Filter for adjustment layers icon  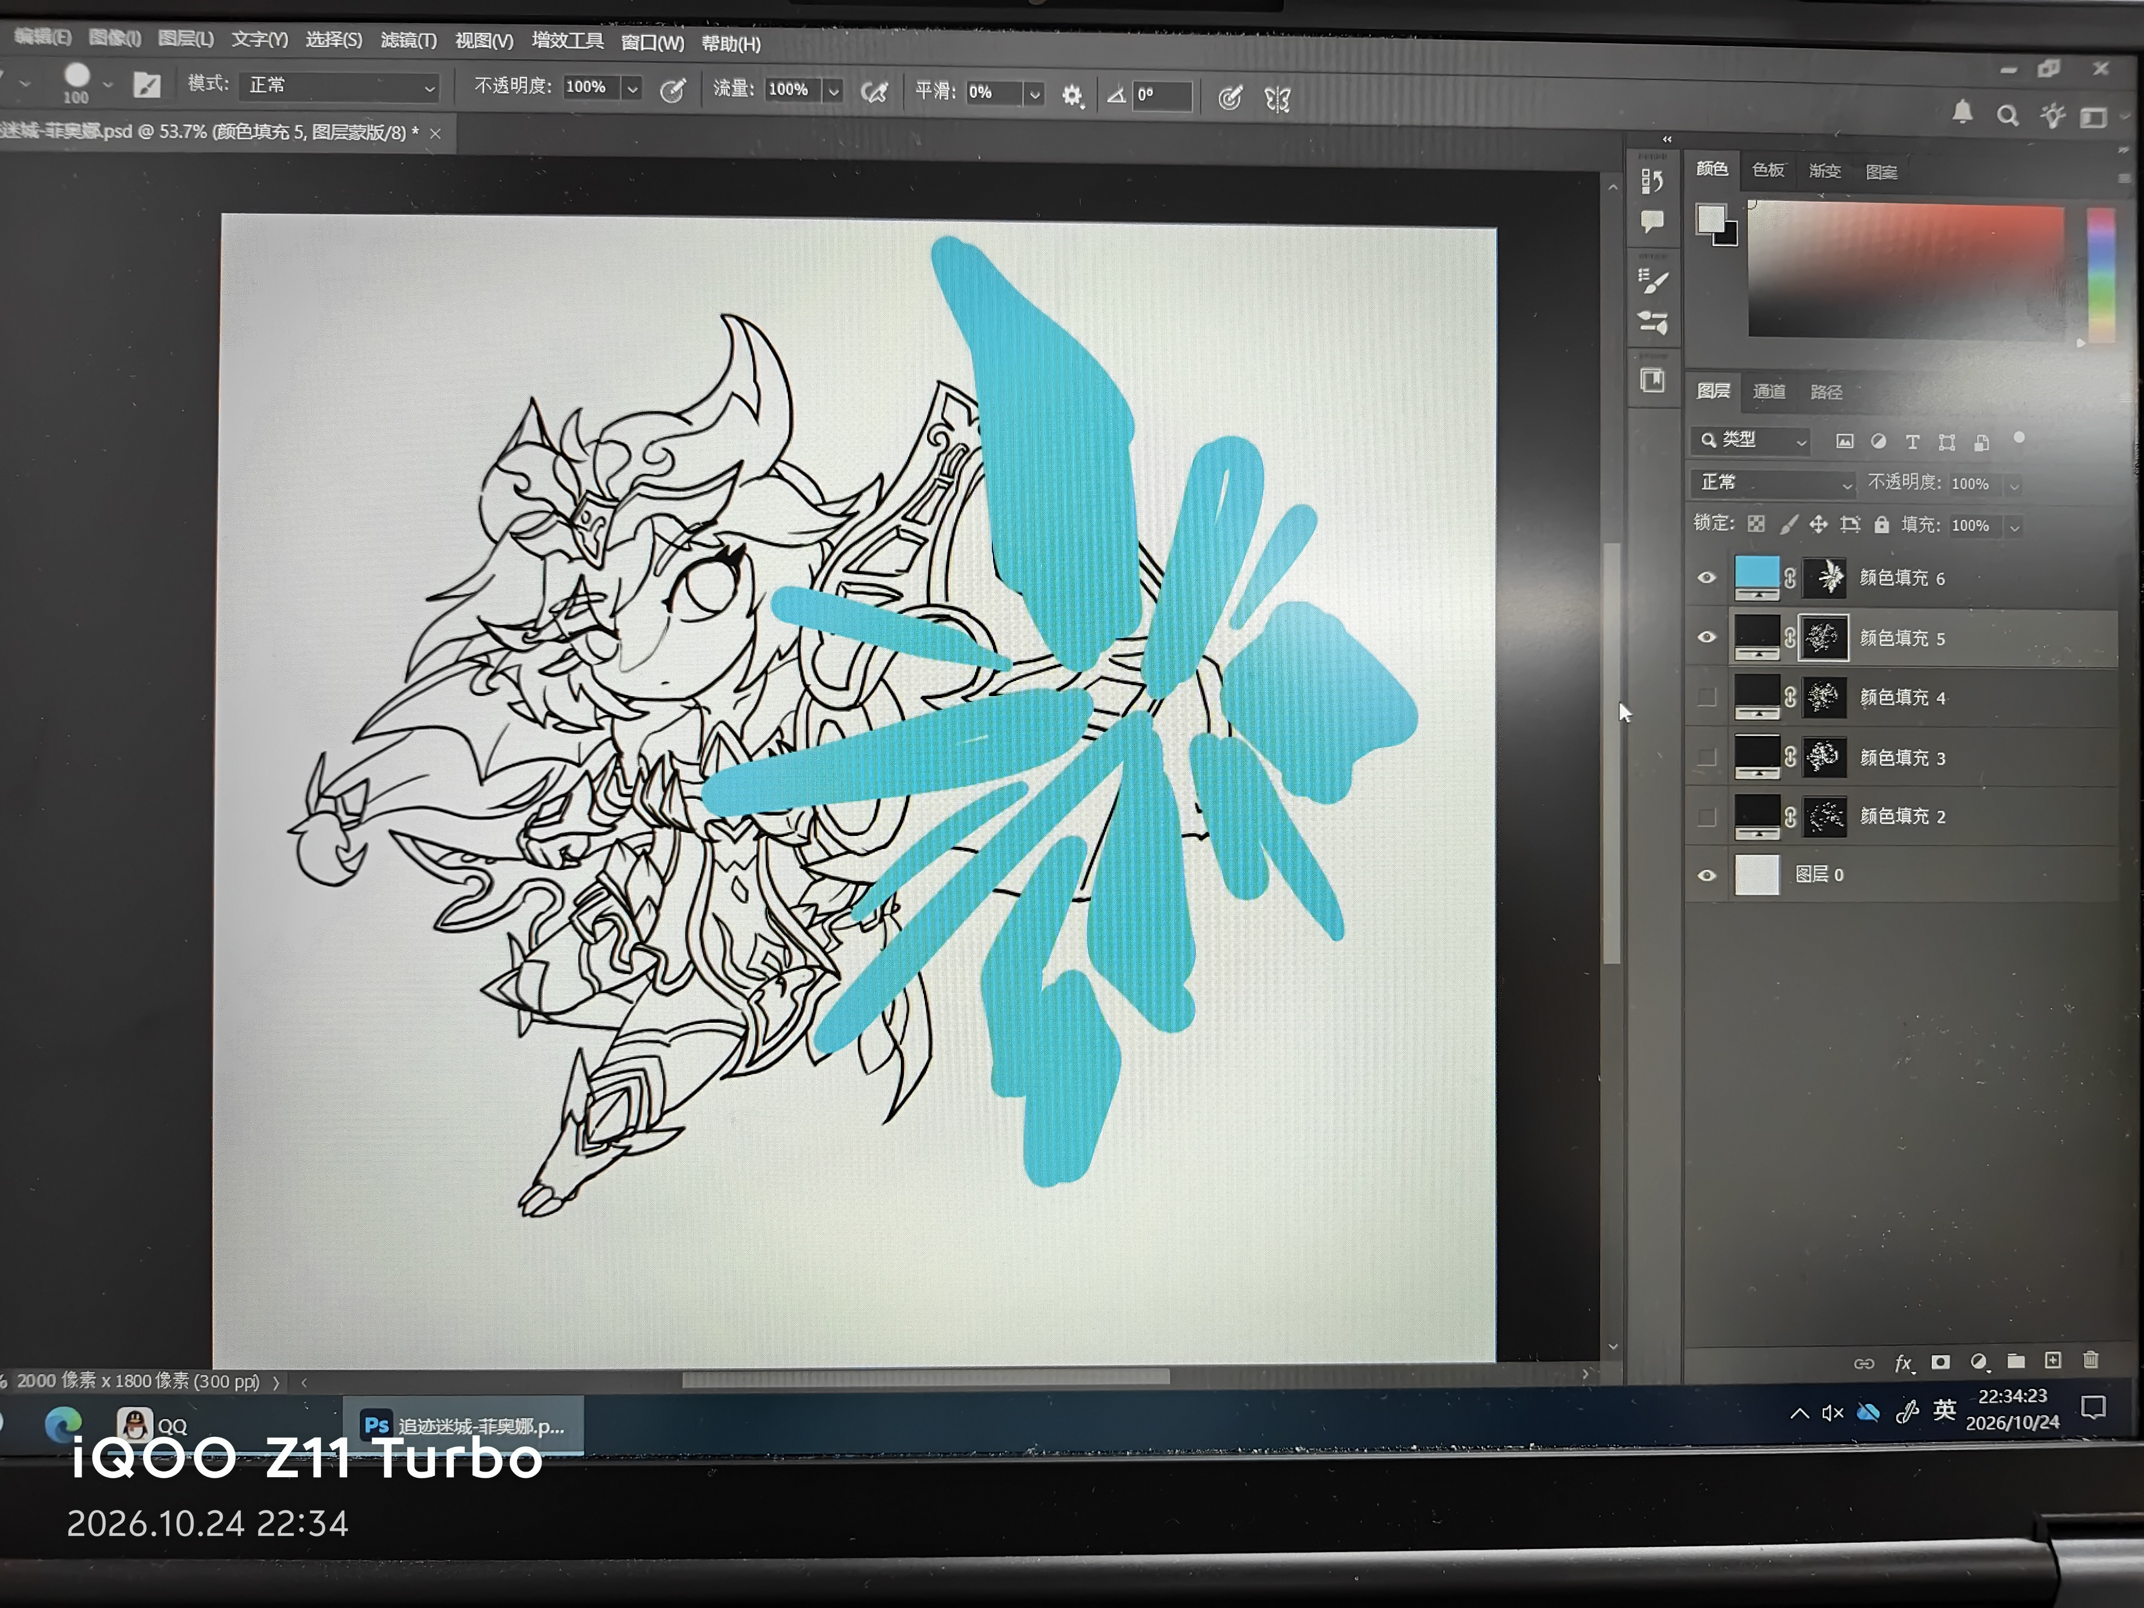point(1879,441)
